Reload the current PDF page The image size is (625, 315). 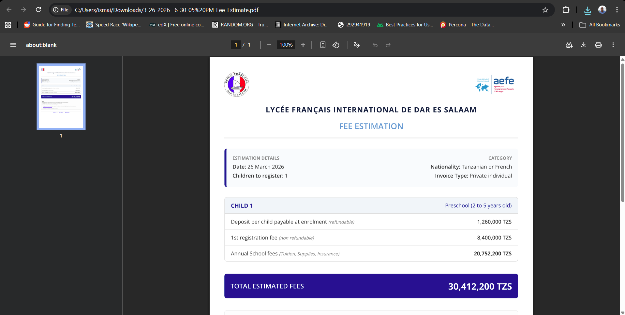[38, 10]
